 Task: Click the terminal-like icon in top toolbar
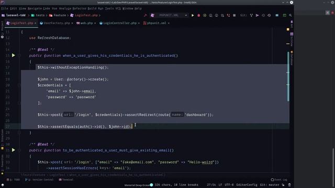[285, 15]
